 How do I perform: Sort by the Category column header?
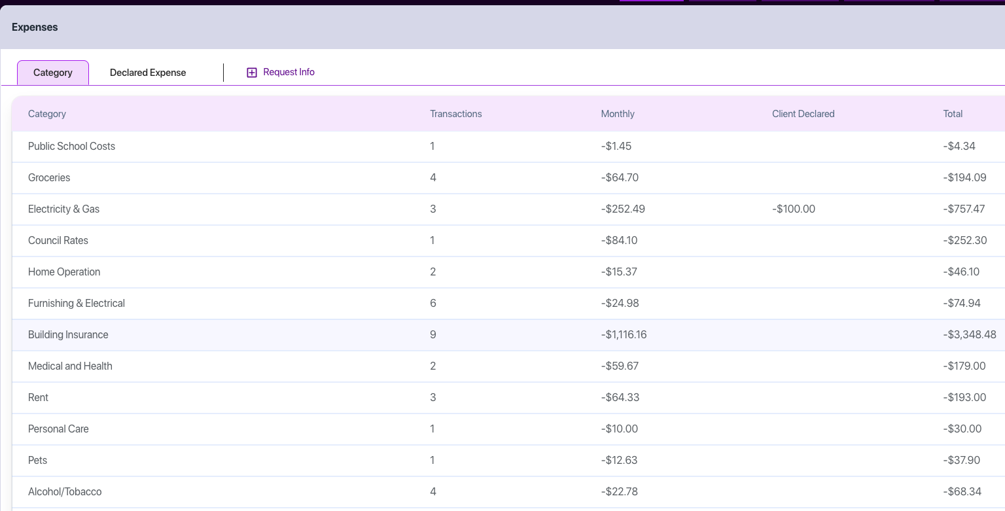point(47,114)
